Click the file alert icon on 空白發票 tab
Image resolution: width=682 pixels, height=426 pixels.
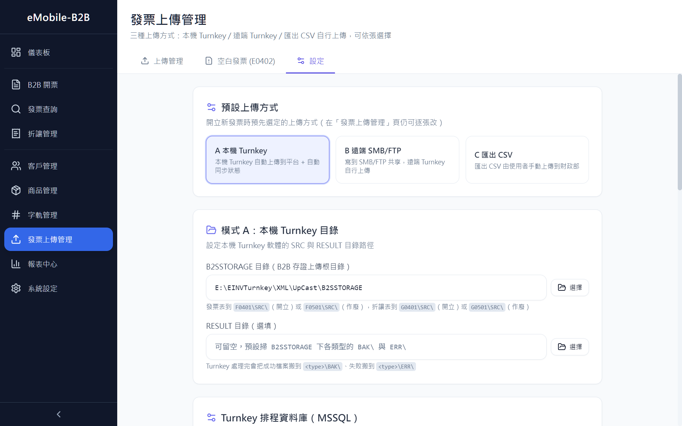click(209, 61)
